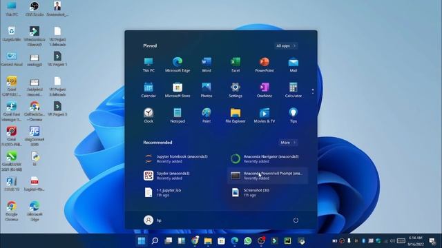Open PyCharm from the taskbar

tap(287, 240)
